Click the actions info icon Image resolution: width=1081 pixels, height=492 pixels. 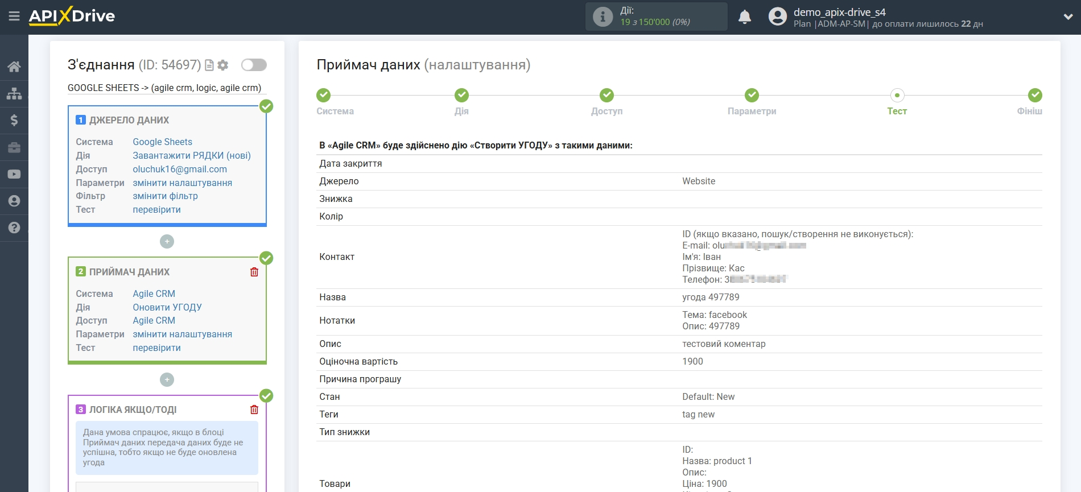(x=603, y=16)
